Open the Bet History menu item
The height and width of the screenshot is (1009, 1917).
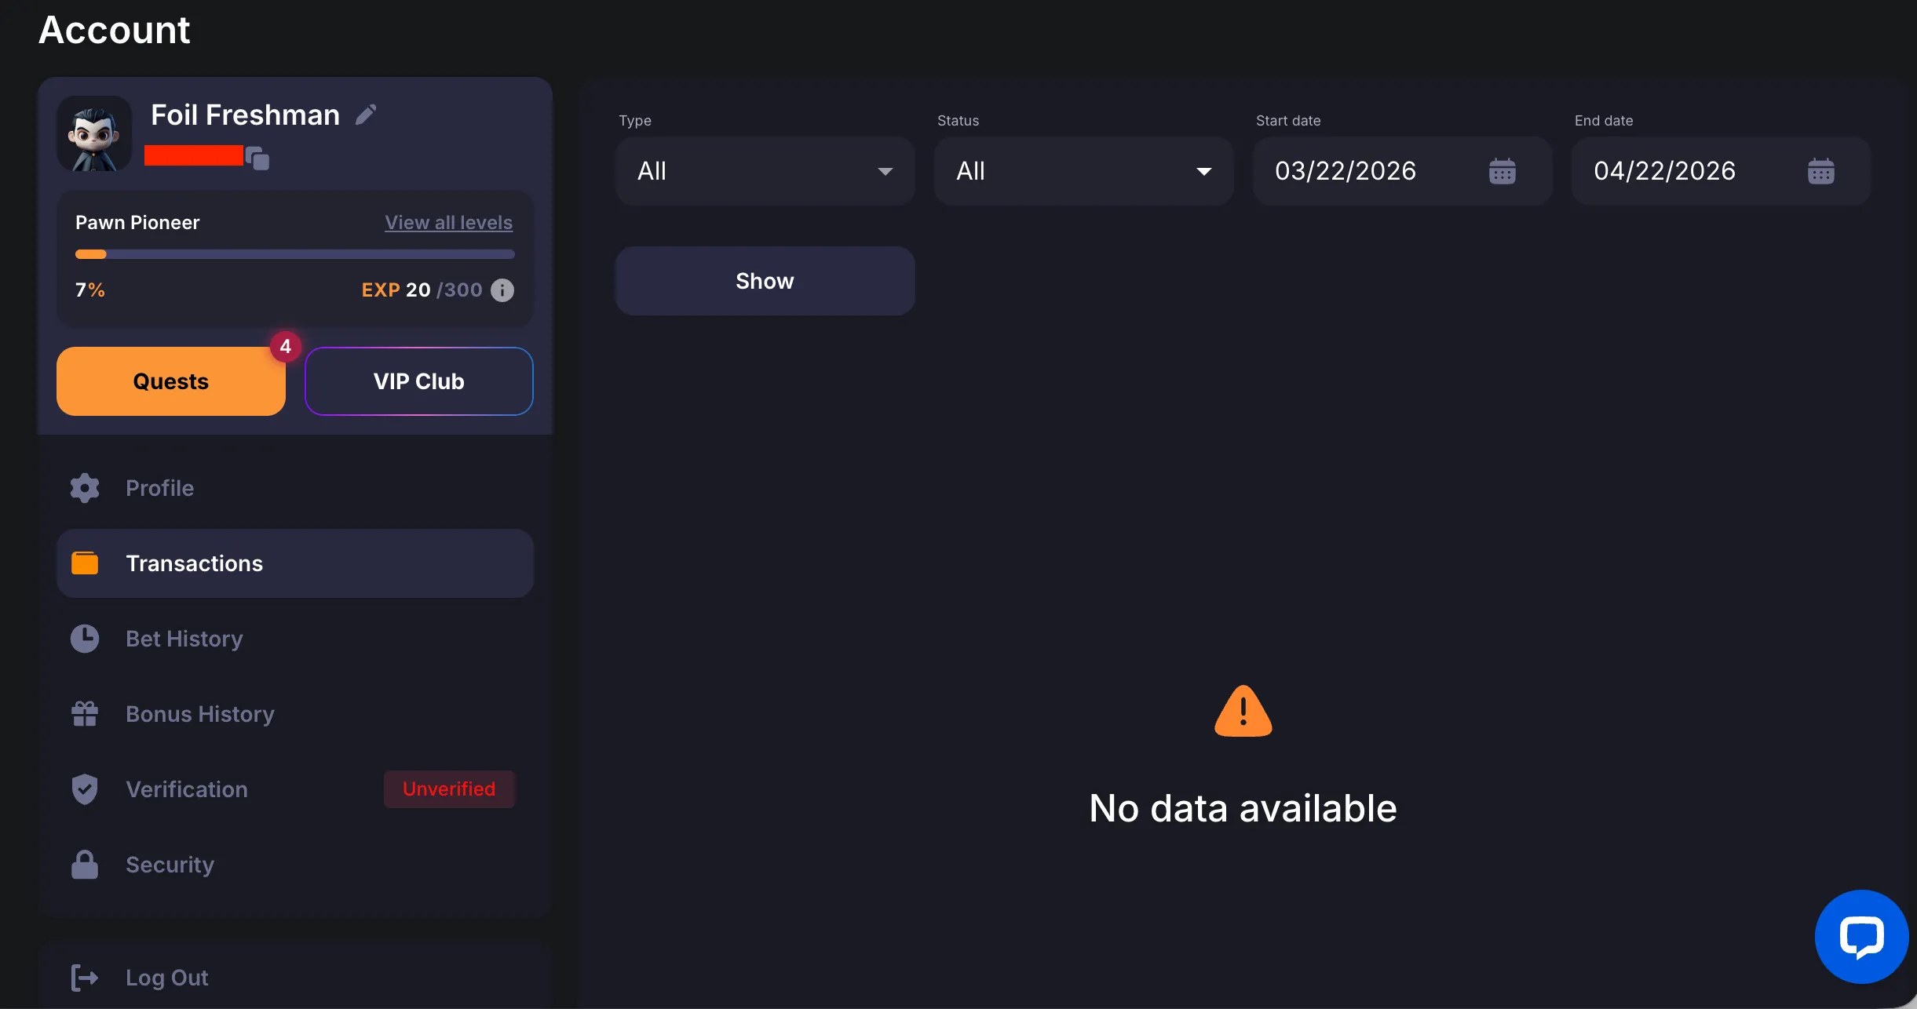click(x=295, y=639)
